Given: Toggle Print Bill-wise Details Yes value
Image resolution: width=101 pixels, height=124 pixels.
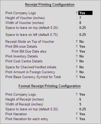Looking at the screenshot, I should pyautogui.click(x=82, y=47).
